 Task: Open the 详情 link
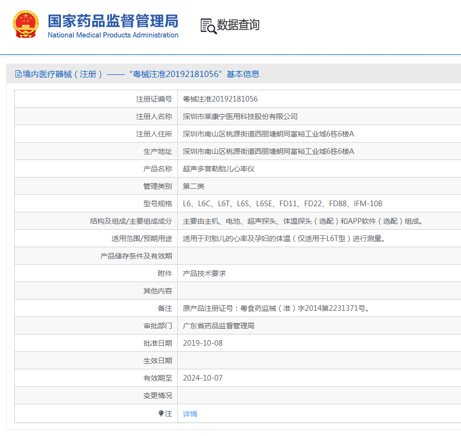click(x=190, y=414)
